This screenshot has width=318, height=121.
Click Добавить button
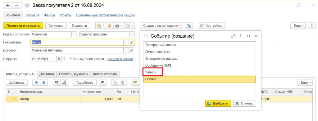[16, 82]
